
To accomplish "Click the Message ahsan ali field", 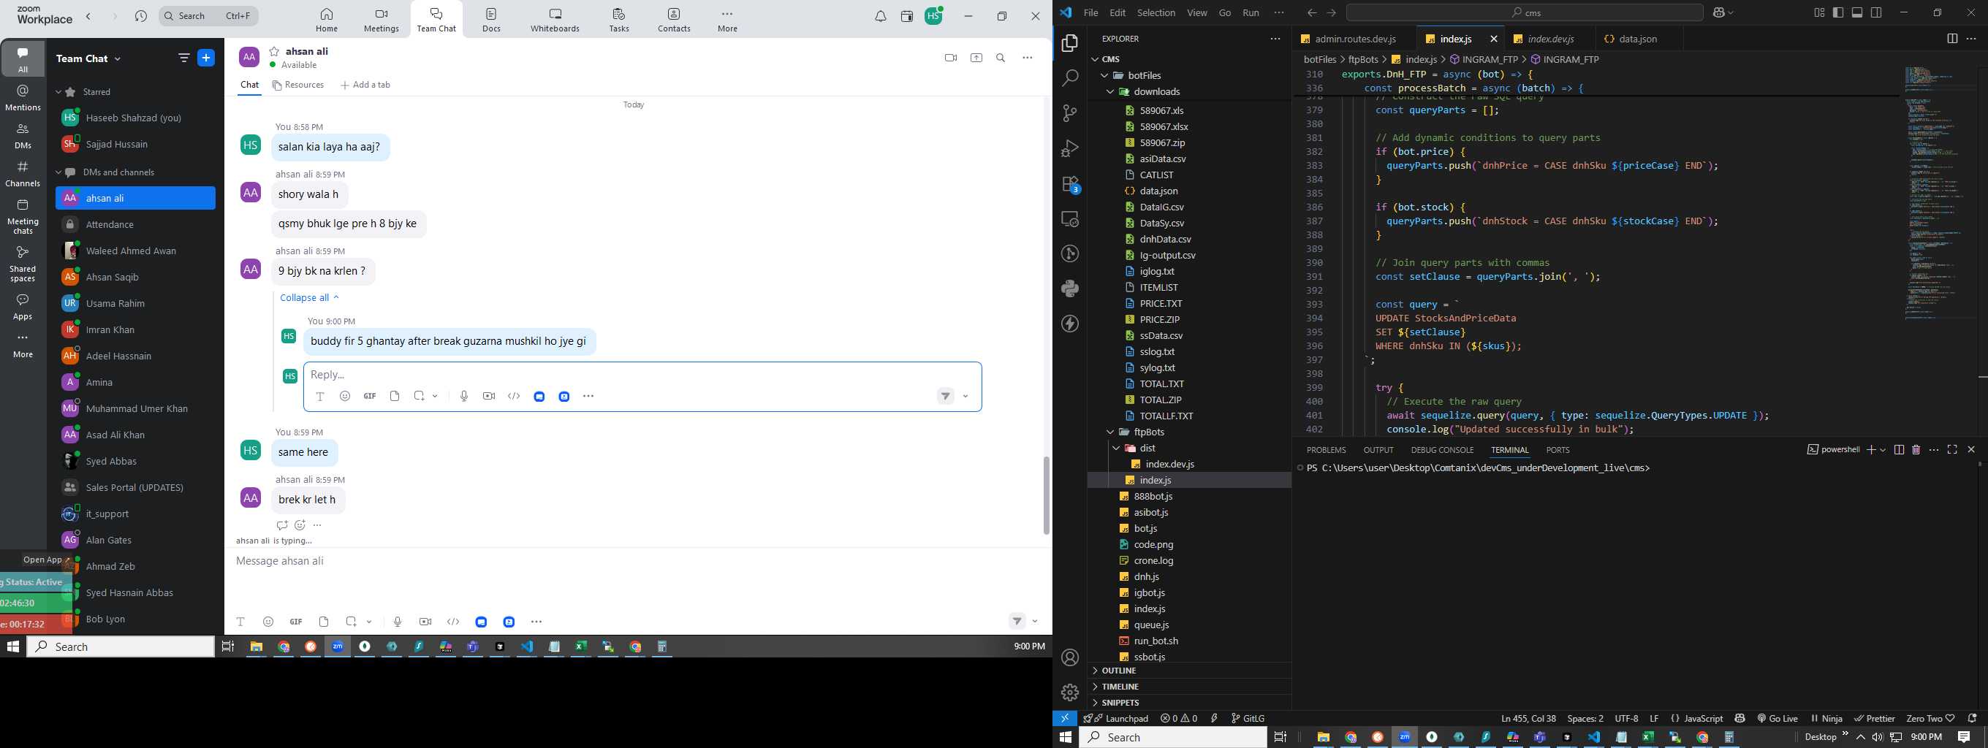I will (637, 562).
